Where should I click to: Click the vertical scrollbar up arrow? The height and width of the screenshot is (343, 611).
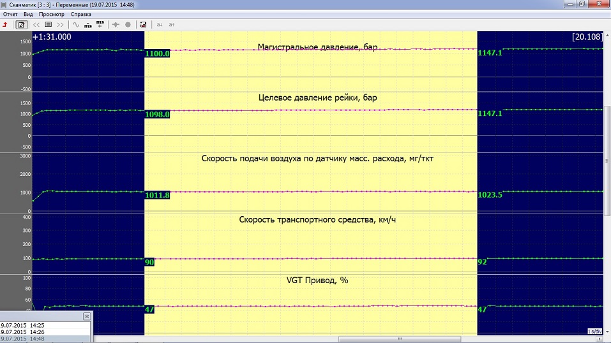(607, 35)
